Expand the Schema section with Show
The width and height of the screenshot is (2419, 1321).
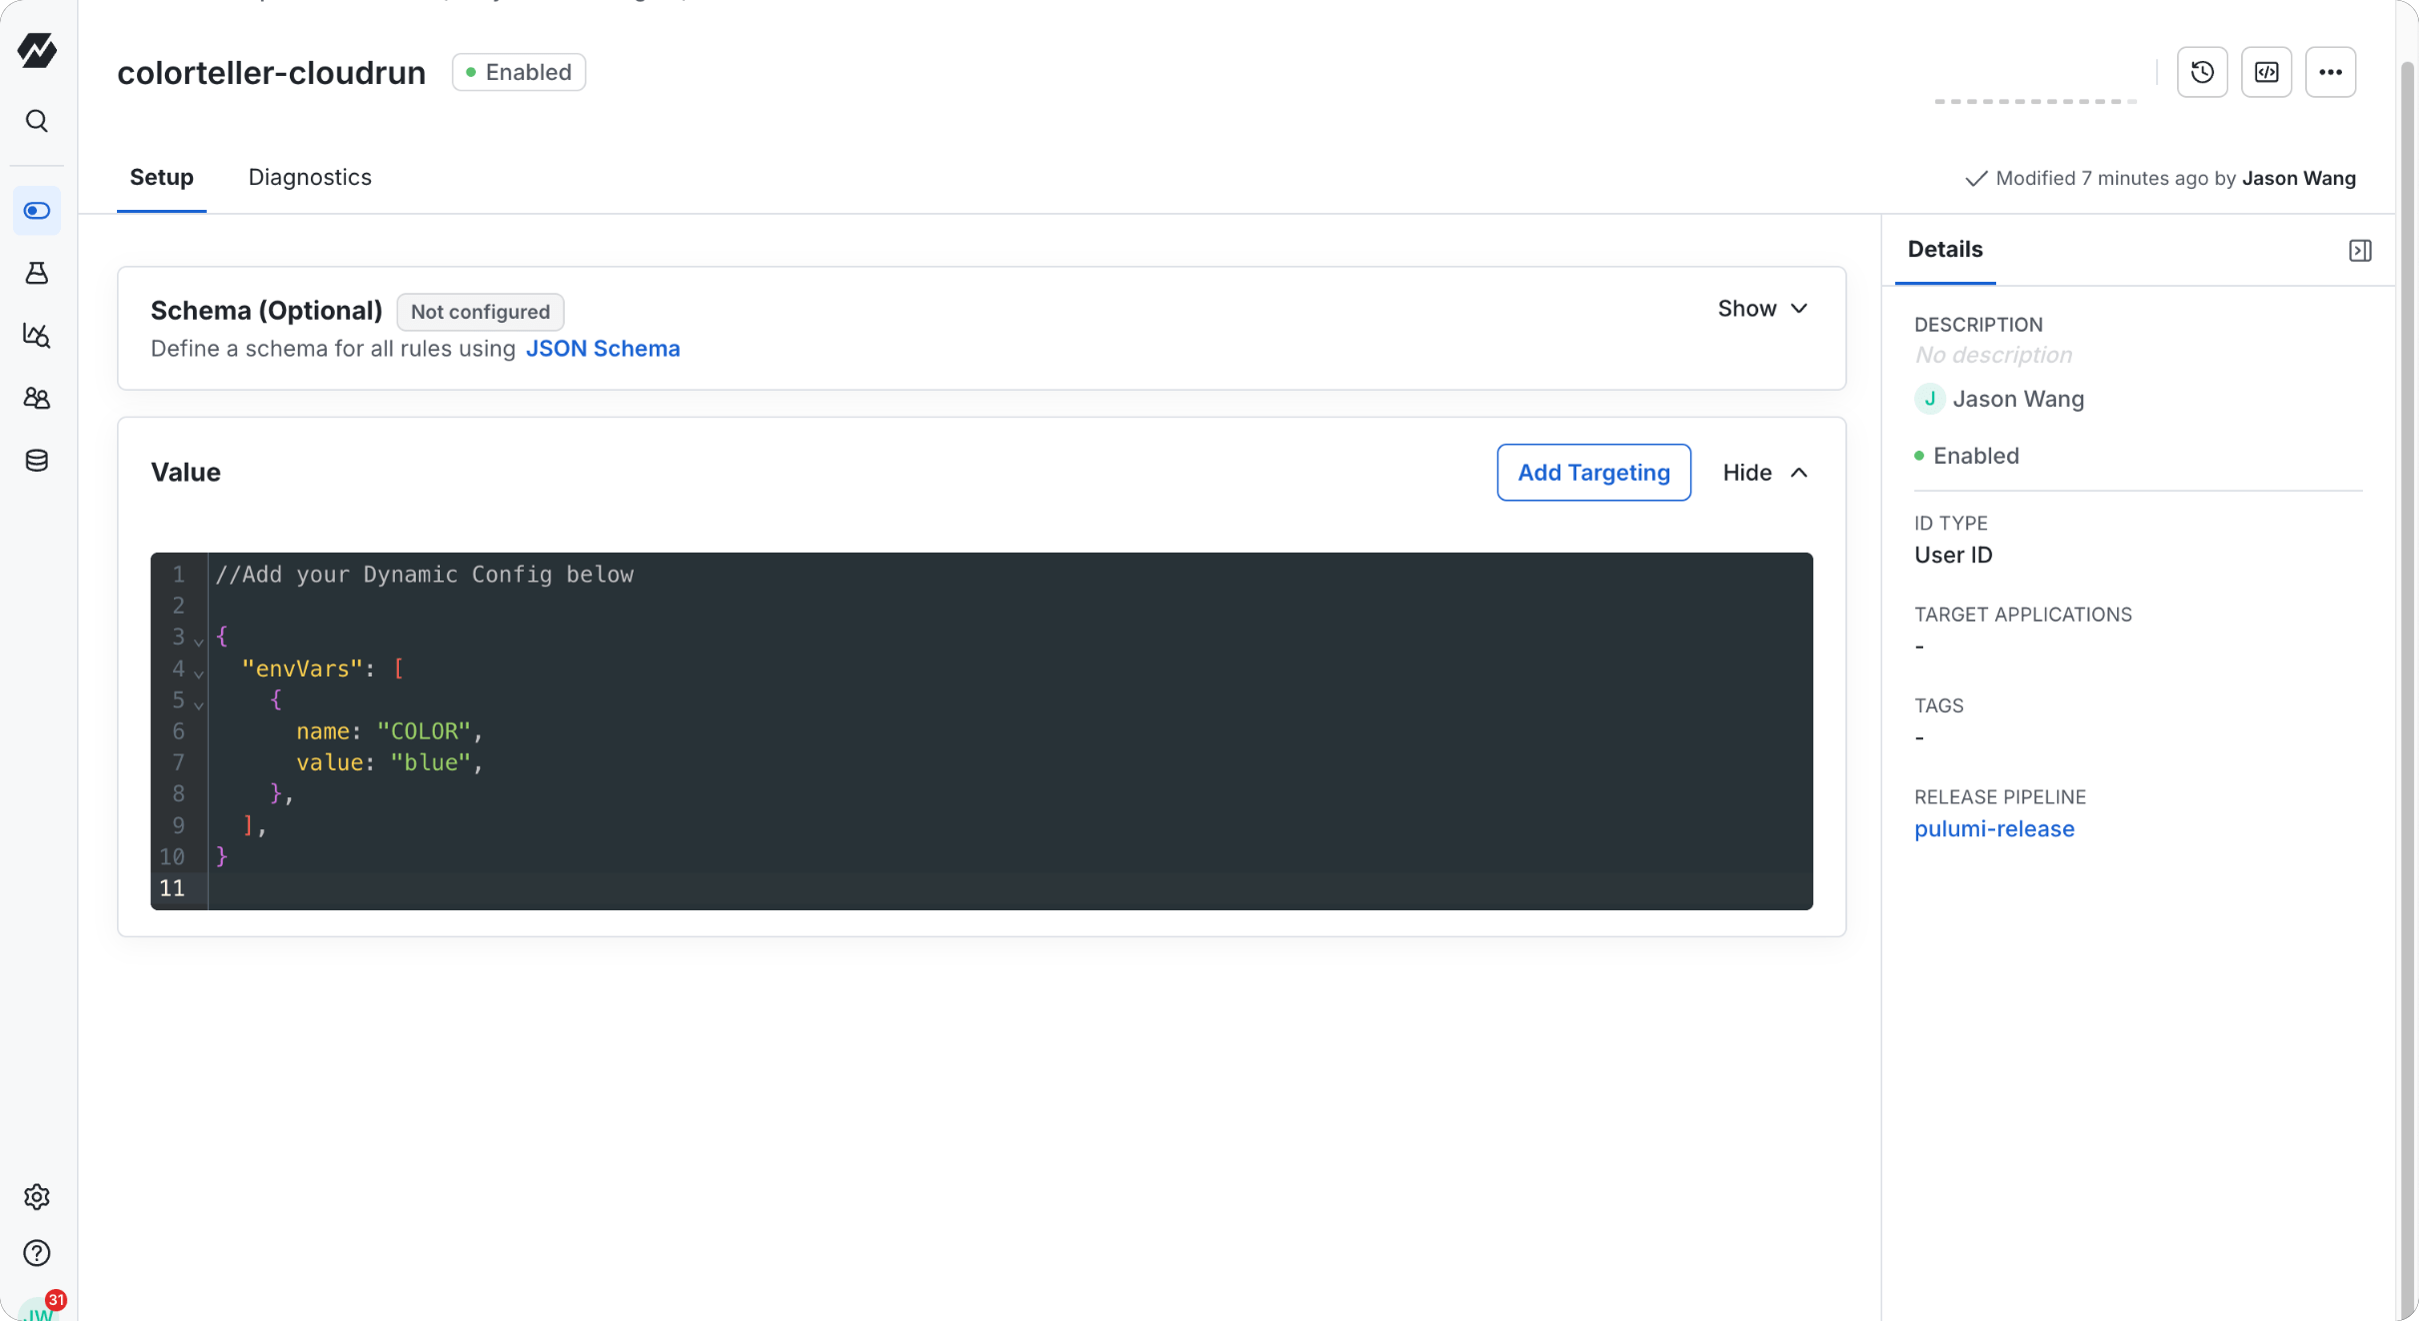(x=1762, y=309)
